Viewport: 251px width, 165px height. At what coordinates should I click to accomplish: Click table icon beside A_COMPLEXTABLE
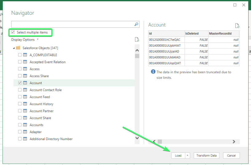coord(25,55)
